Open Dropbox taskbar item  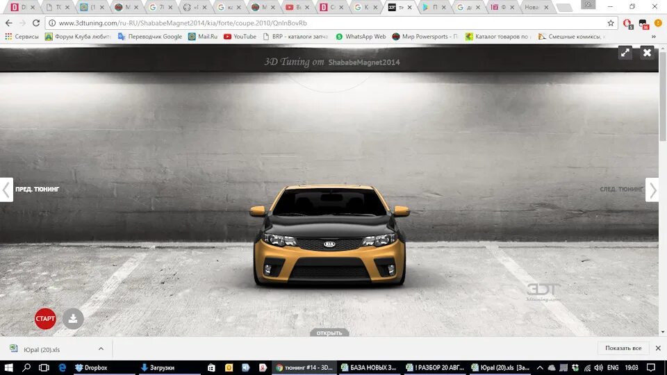click(x=104, y=367)
